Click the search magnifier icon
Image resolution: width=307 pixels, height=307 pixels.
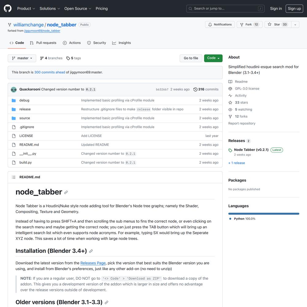[190, 9]
